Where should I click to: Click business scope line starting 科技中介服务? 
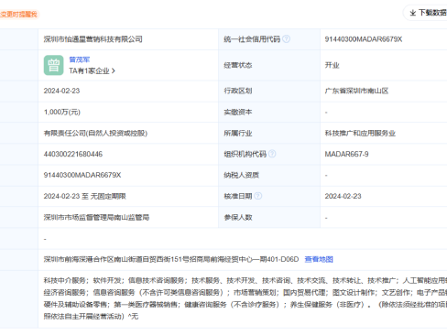click(245, 280)
